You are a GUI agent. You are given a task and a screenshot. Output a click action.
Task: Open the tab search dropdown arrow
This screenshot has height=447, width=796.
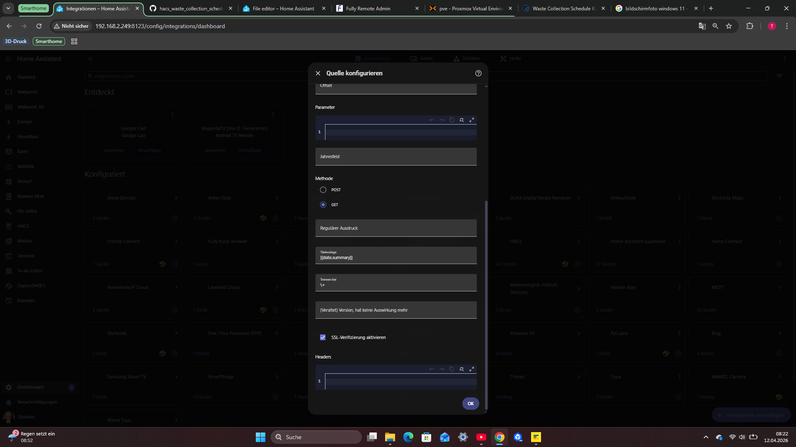coord(8,8)
